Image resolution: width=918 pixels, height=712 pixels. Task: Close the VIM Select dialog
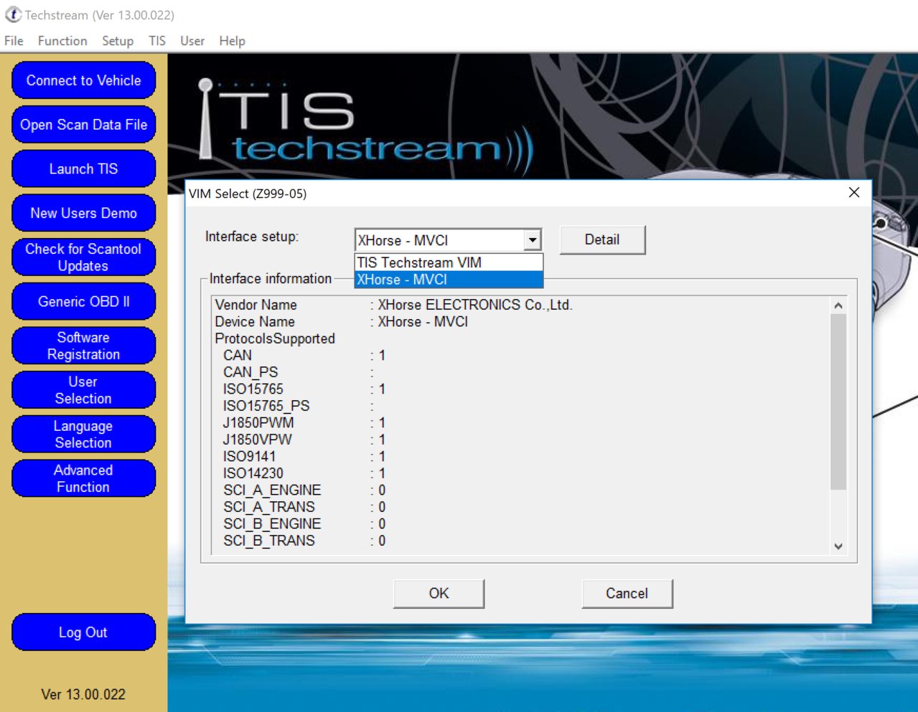tap(854, 192)
